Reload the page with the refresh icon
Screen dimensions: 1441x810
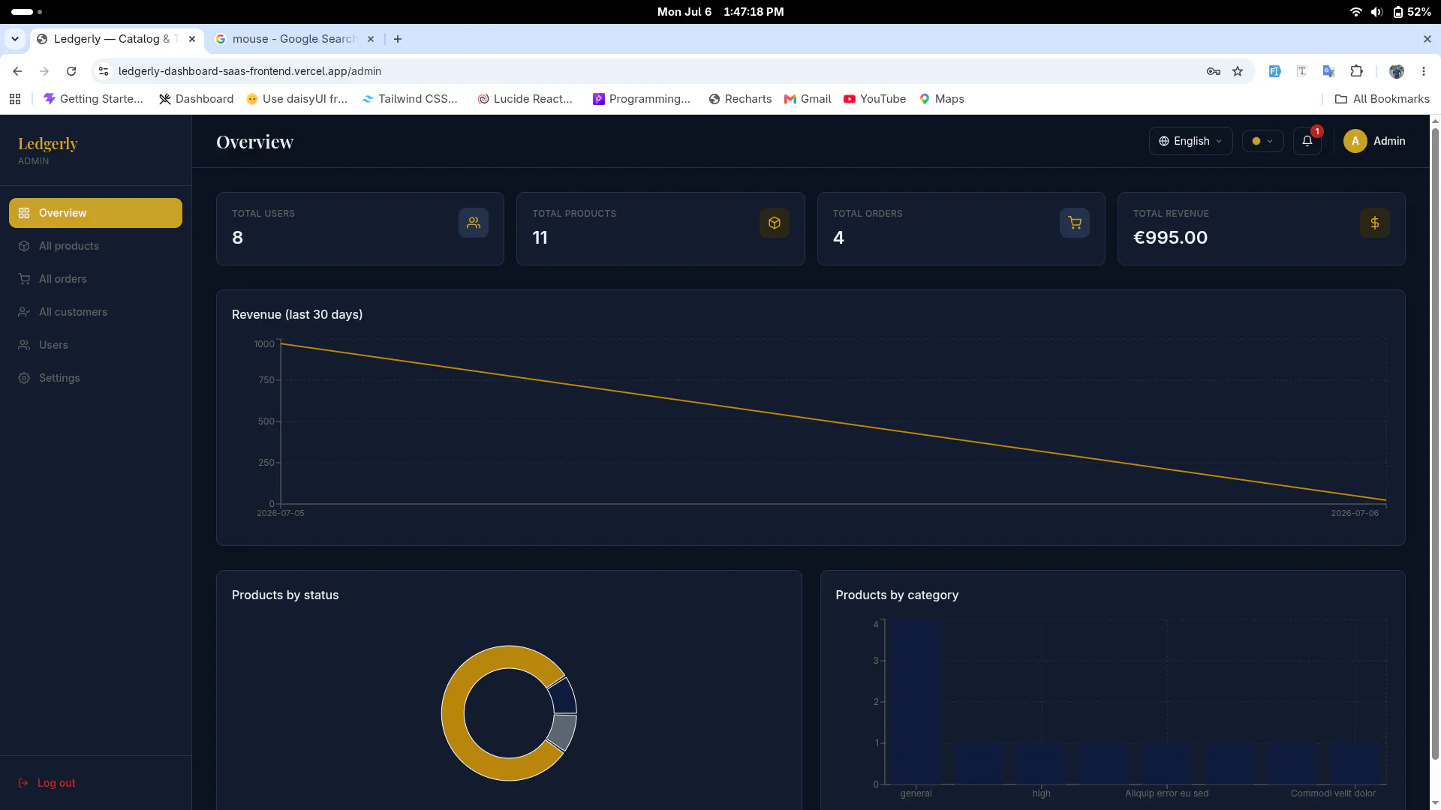[71, 71]
